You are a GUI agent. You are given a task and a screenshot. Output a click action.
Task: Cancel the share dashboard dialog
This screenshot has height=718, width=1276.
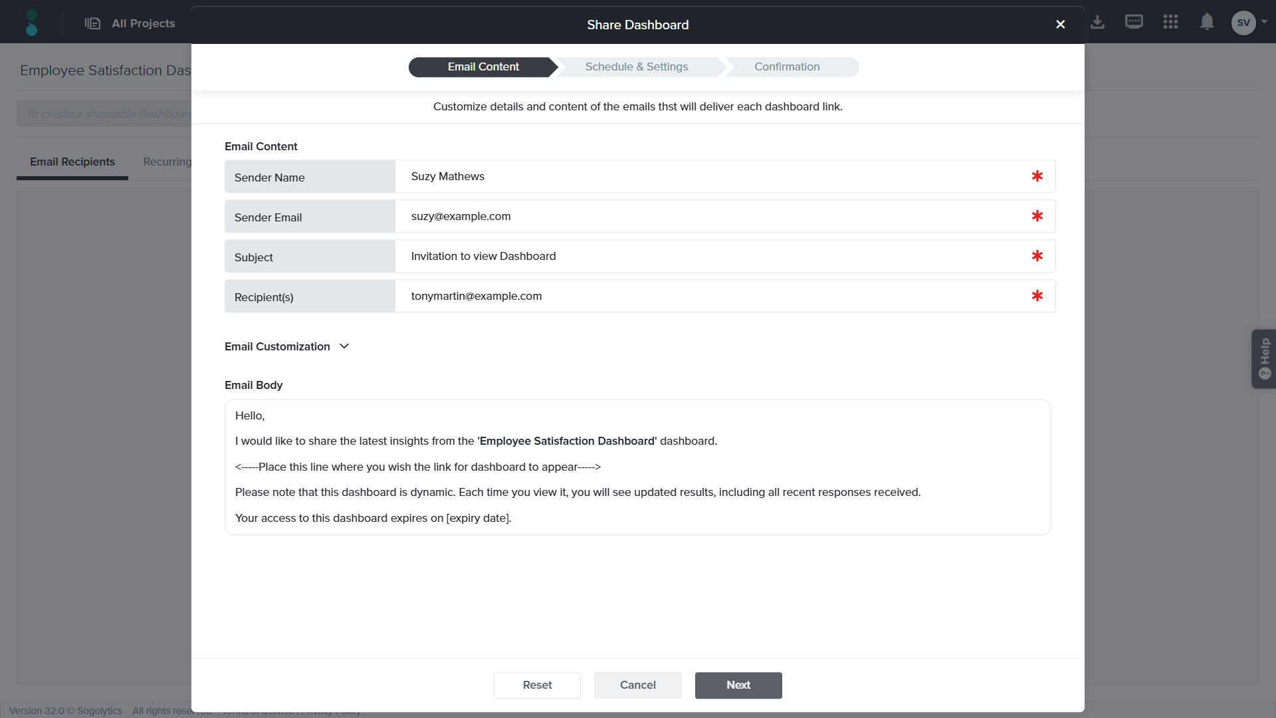pyautogui.click(x=637, y=685)
